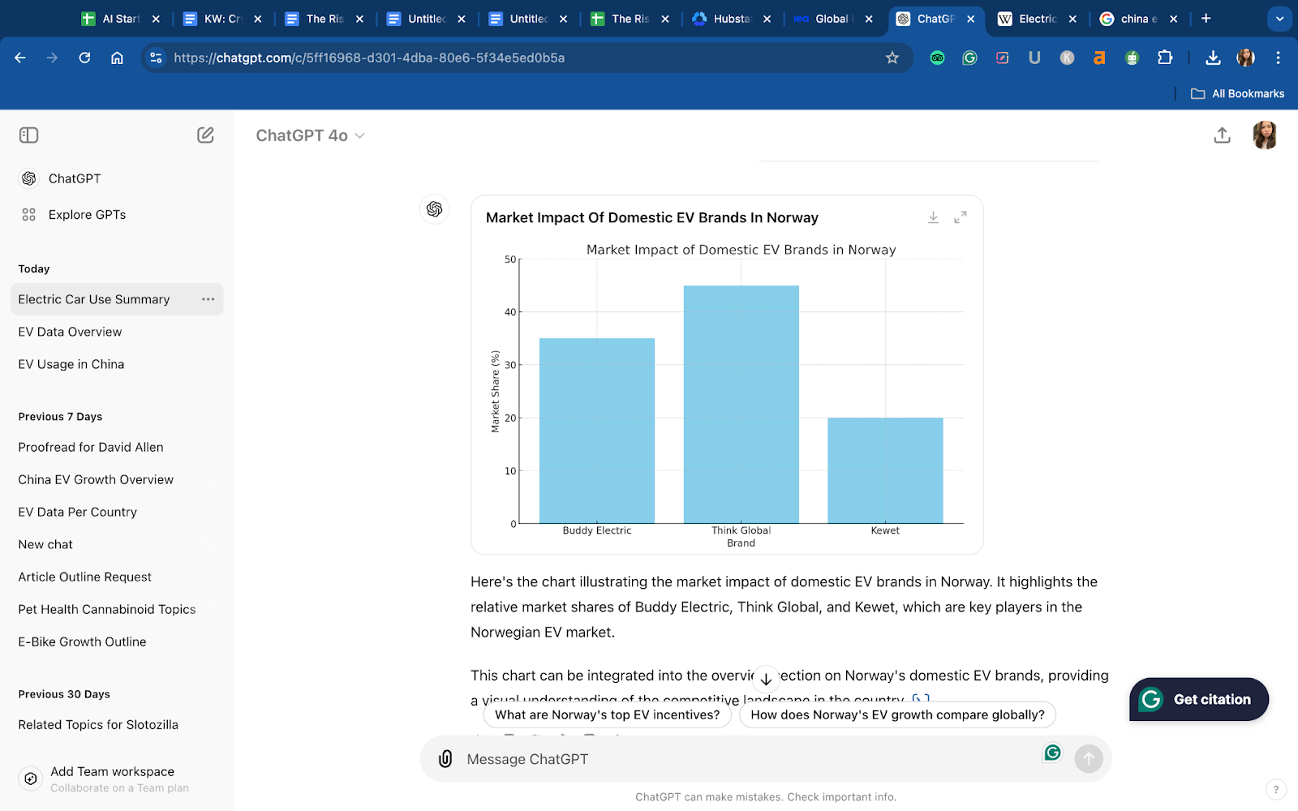The height and width of the screenshot is (811, 1298).
Task: Click the Get citation button
Action: coord(1199,699)
